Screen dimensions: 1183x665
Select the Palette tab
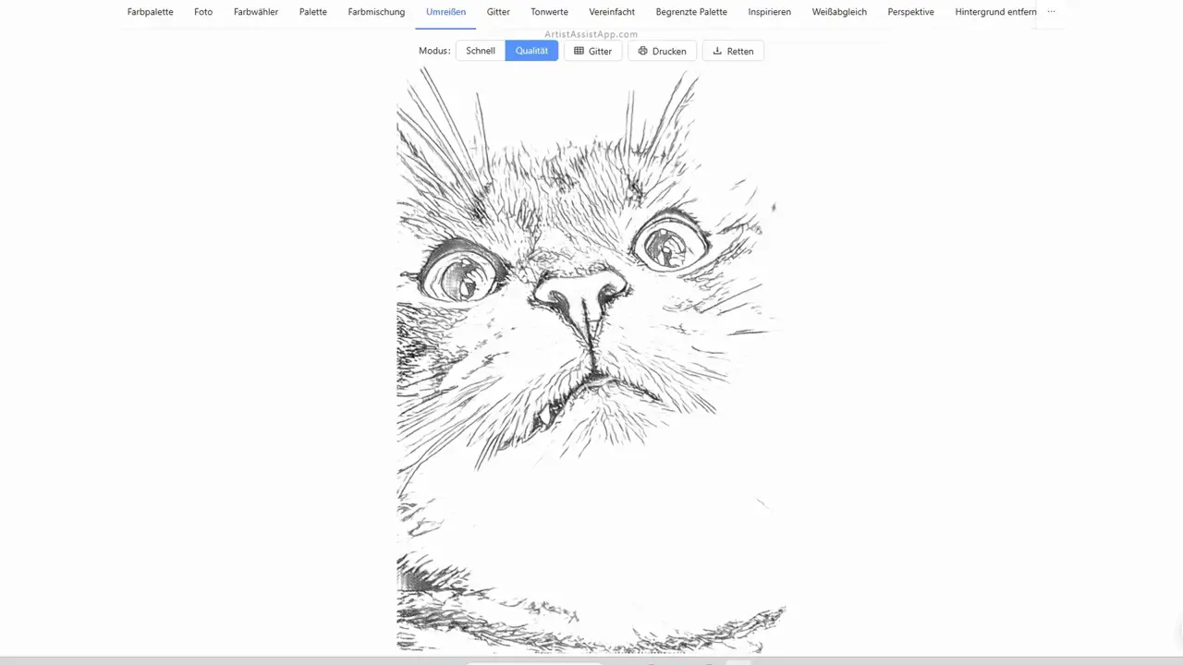click(313, 12)
